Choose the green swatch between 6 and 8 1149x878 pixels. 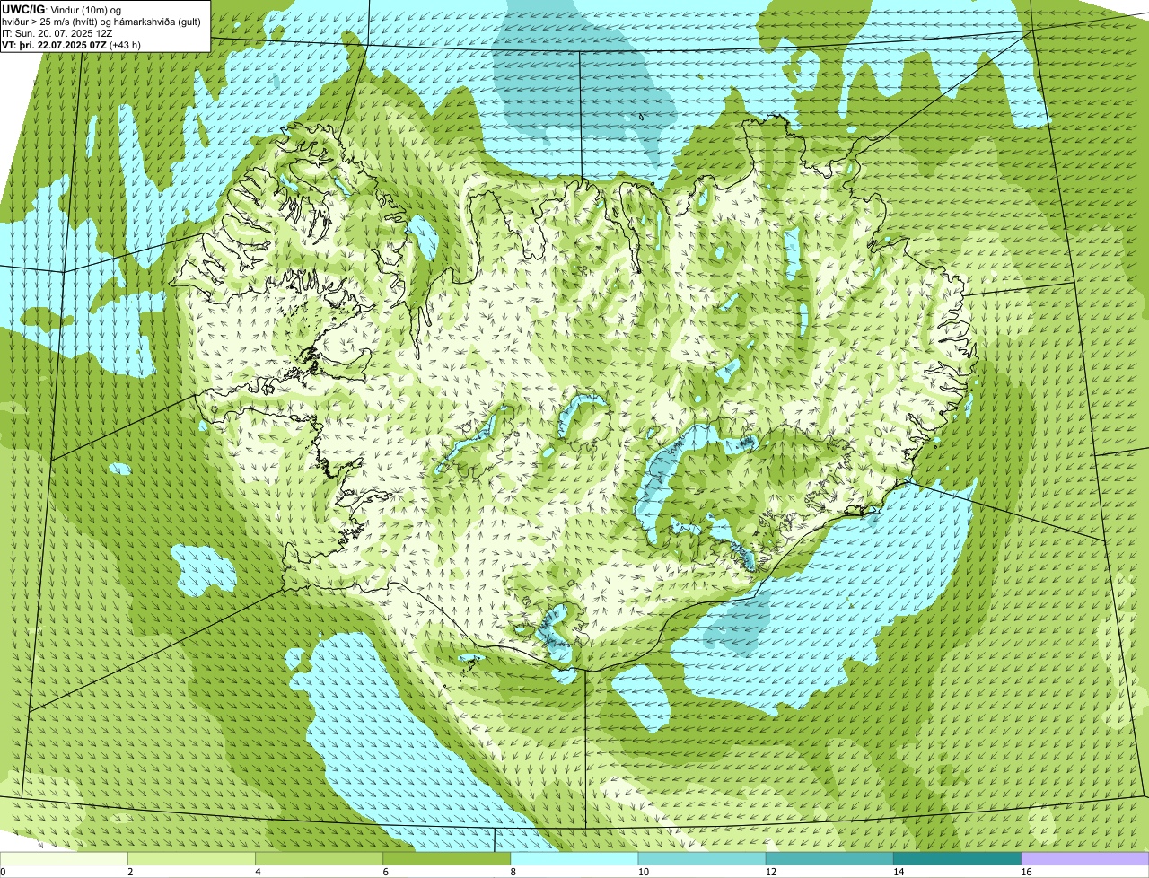point(447,859)
